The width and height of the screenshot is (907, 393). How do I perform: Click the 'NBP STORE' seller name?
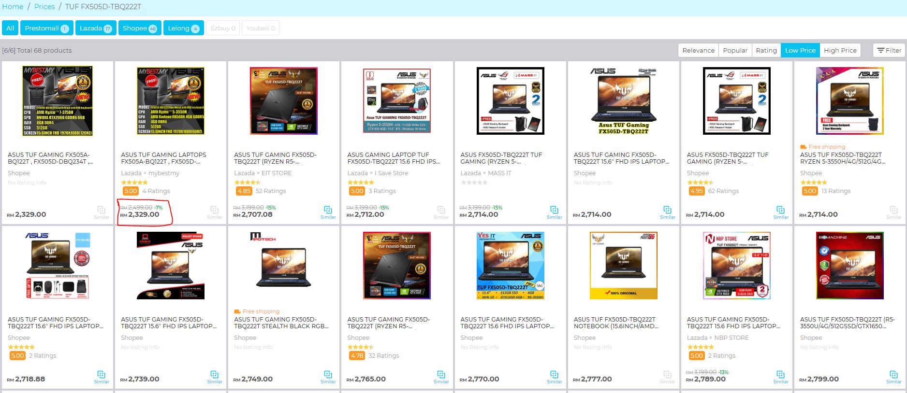(731, 338)
